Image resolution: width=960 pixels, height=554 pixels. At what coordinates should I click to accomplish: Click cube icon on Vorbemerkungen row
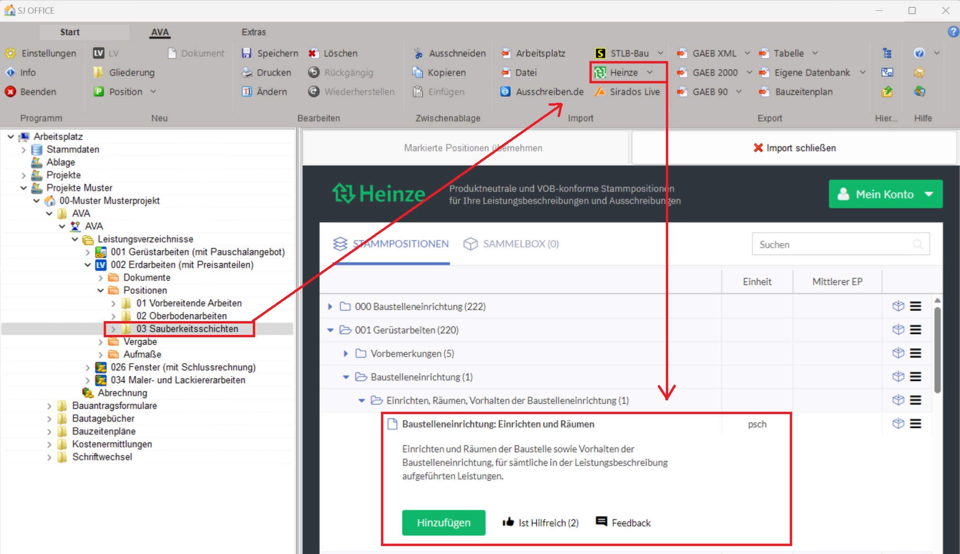click(898, 353)
